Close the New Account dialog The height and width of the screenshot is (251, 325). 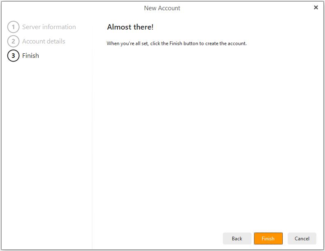pos(316,7)
